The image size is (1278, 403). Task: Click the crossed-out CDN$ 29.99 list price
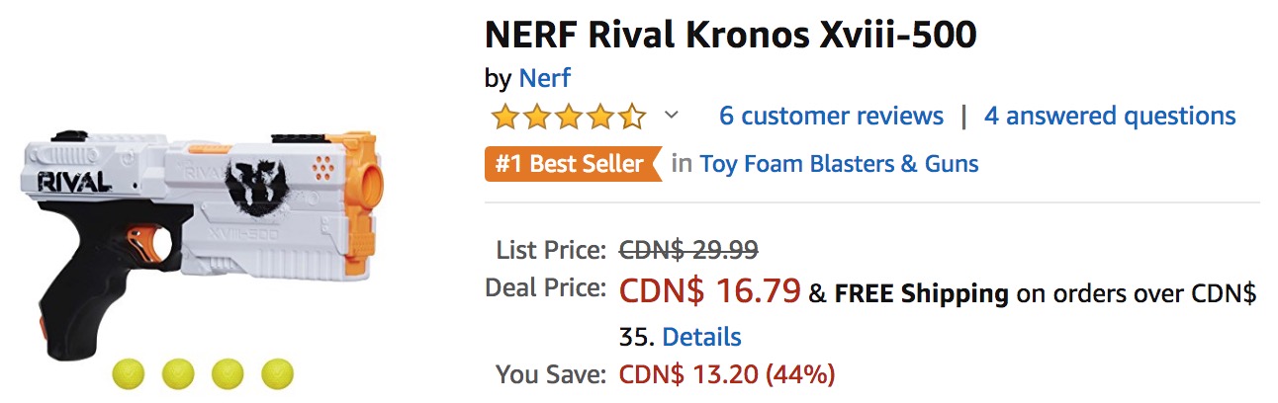[688, 249]
